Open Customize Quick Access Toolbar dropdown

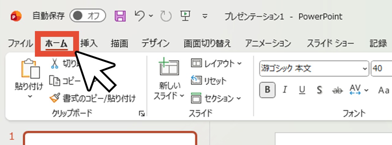click(x=205, y=16)
